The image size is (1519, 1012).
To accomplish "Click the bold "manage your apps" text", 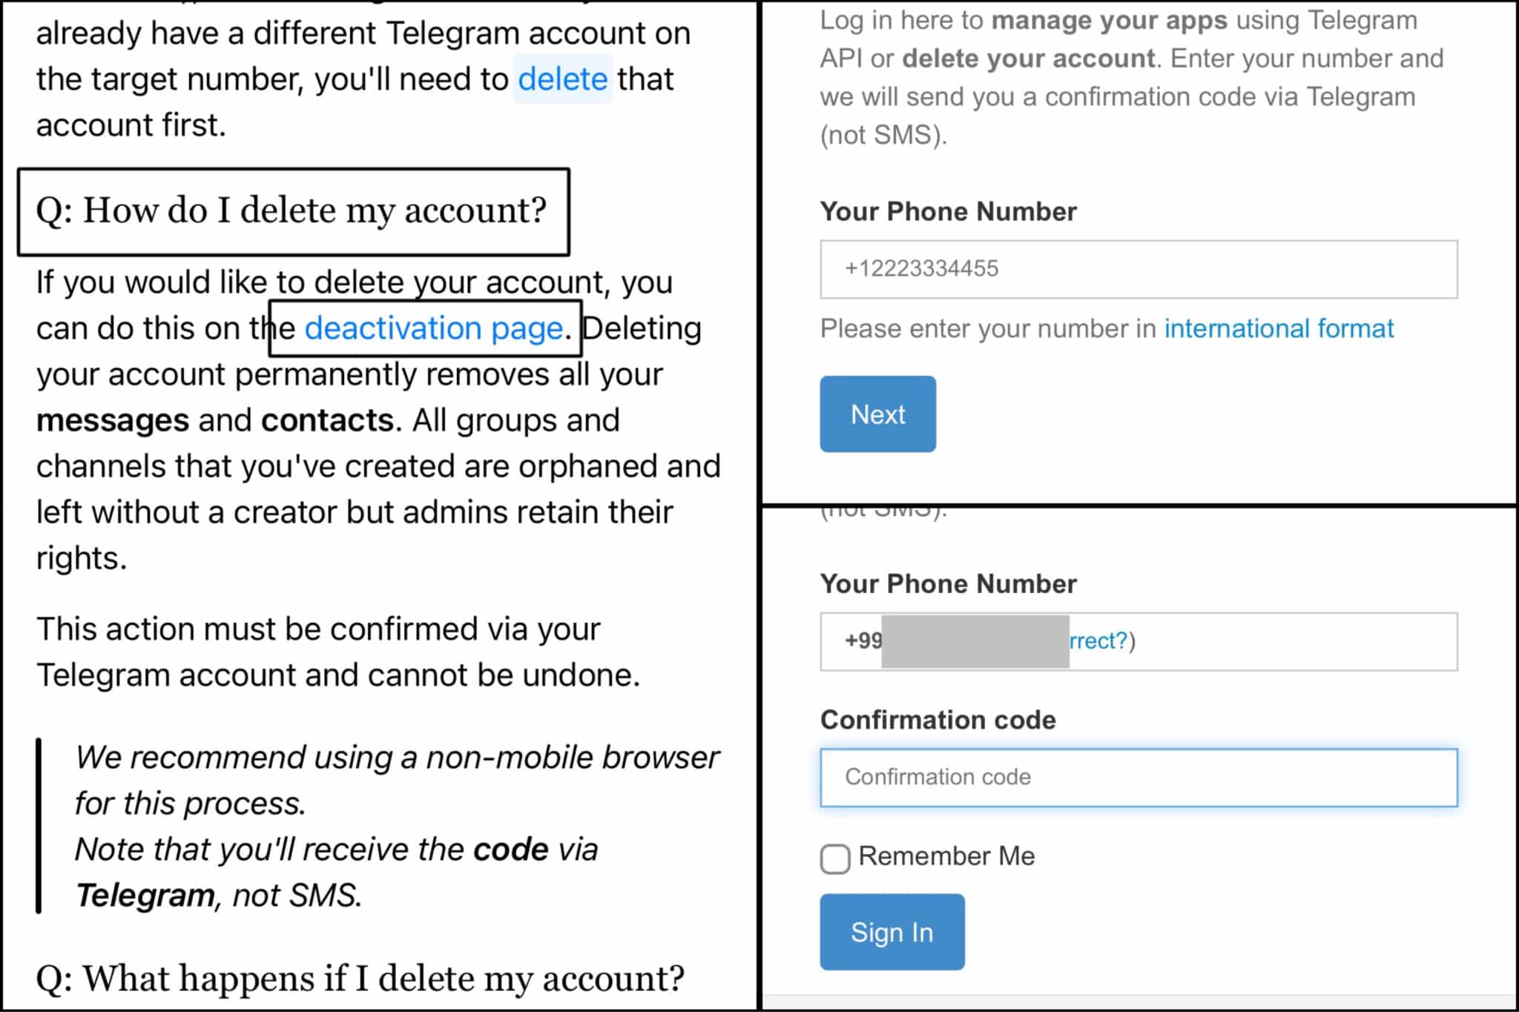I will click(1109, 20).
